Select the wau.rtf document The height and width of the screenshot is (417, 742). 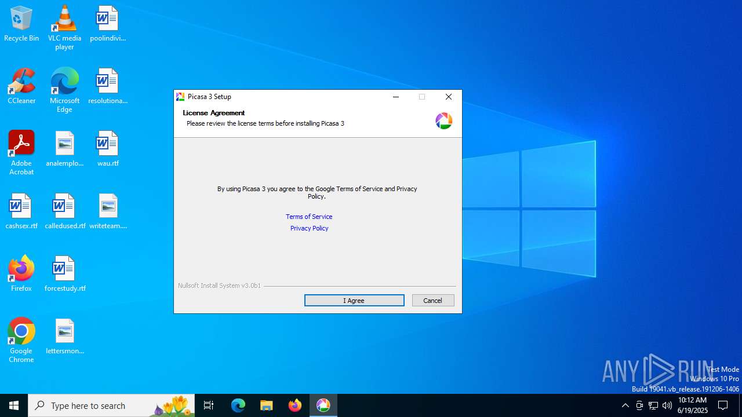pyautogui.click(x=108, y=149)
